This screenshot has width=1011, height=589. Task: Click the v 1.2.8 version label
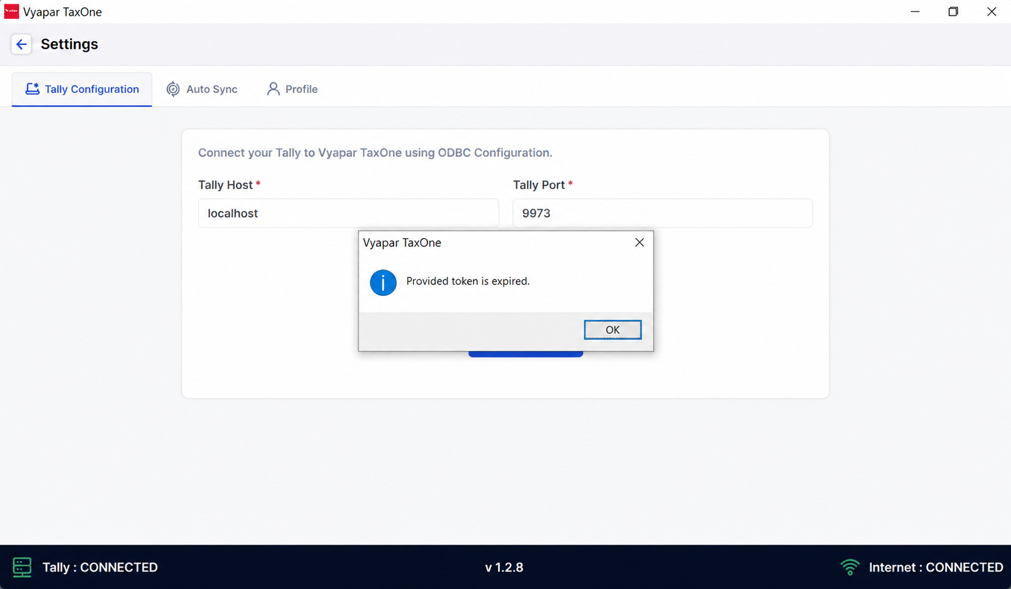point(504,567)
